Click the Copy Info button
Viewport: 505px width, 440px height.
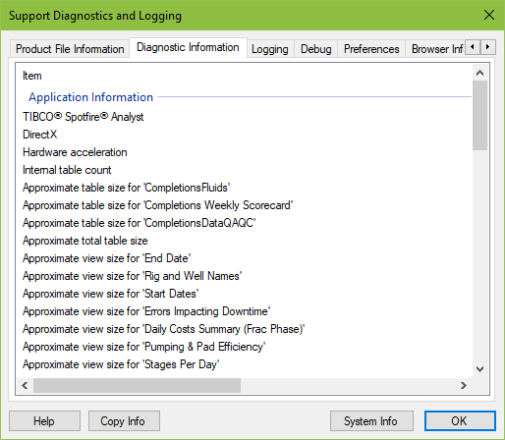pos(124,421)
